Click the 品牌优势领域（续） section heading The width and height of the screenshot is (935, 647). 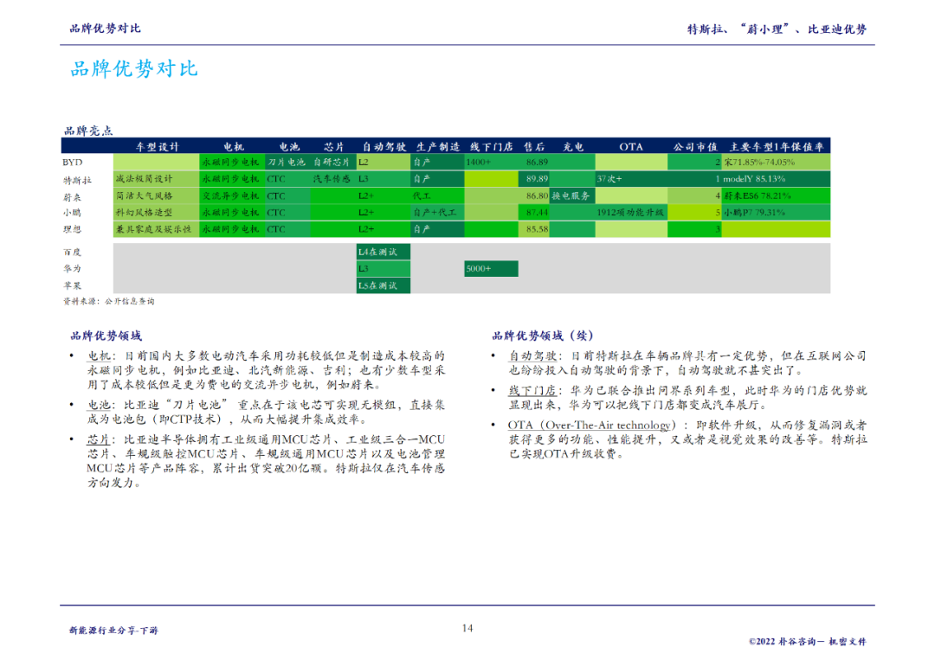click(x=543, y=336)
